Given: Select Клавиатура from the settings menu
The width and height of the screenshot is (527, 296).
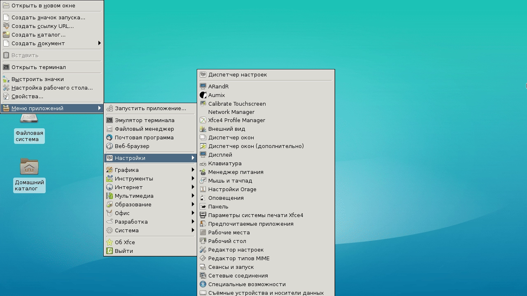Looking at the screenshot, I should coord(225,163).
